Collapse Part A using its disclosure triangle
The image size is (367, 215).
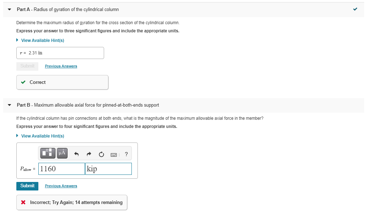pos(9,9)
